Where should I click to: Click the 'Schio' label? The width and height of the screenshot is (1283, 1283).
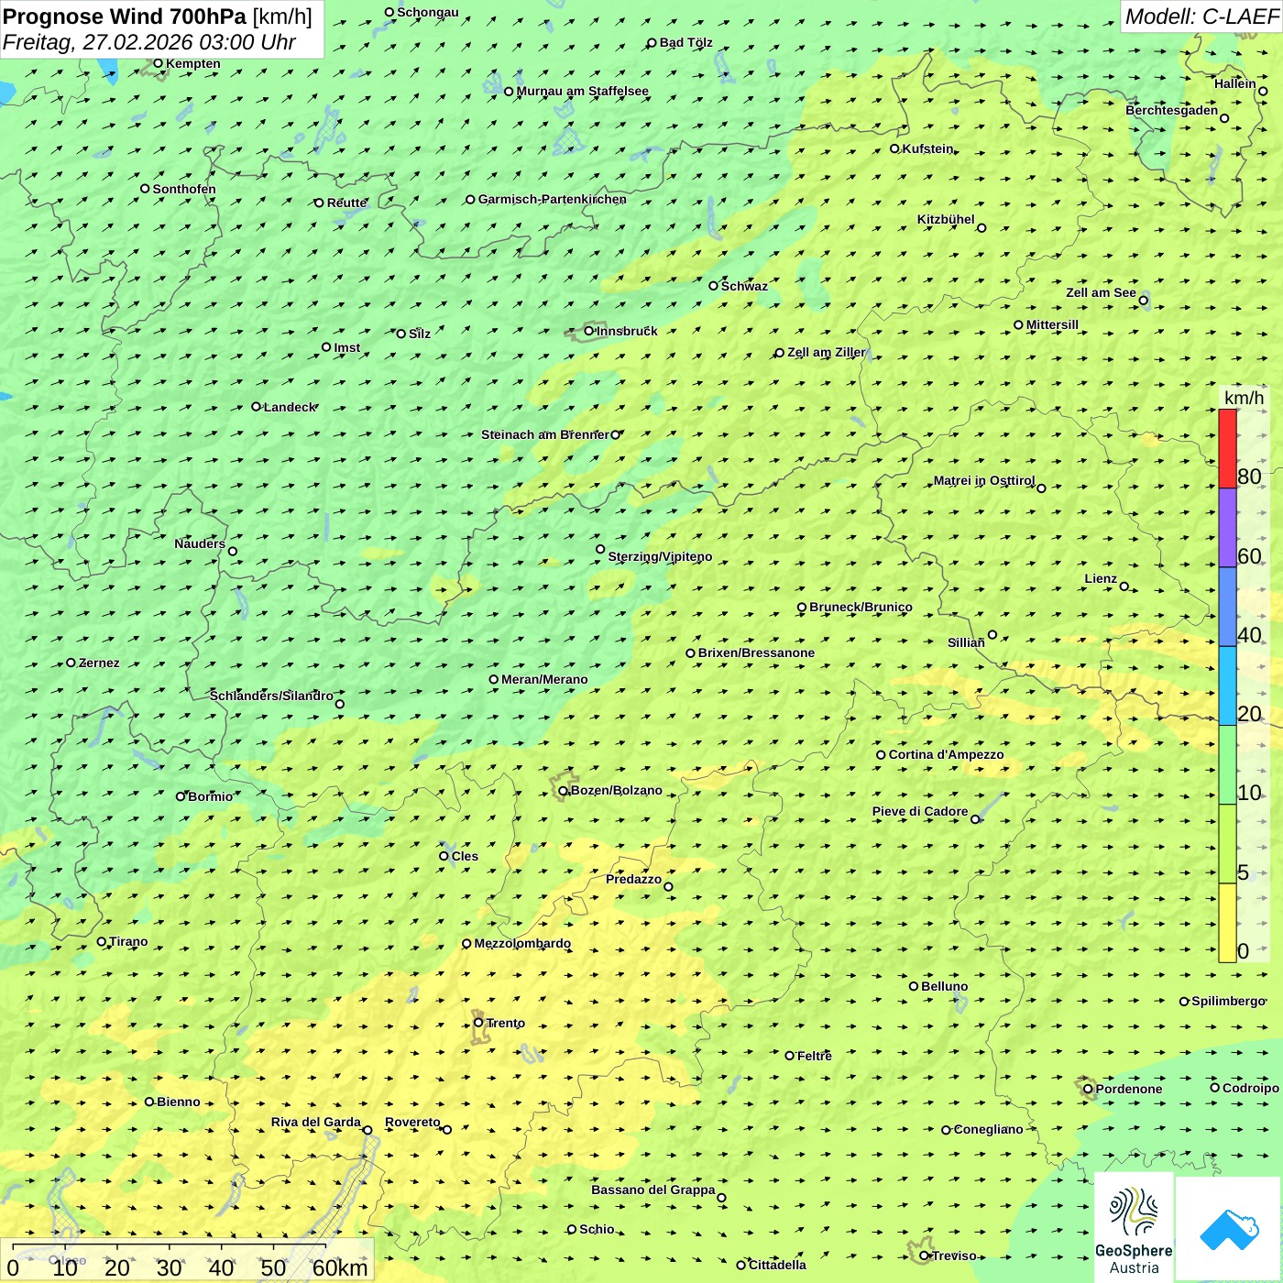tap(598, 1229)
